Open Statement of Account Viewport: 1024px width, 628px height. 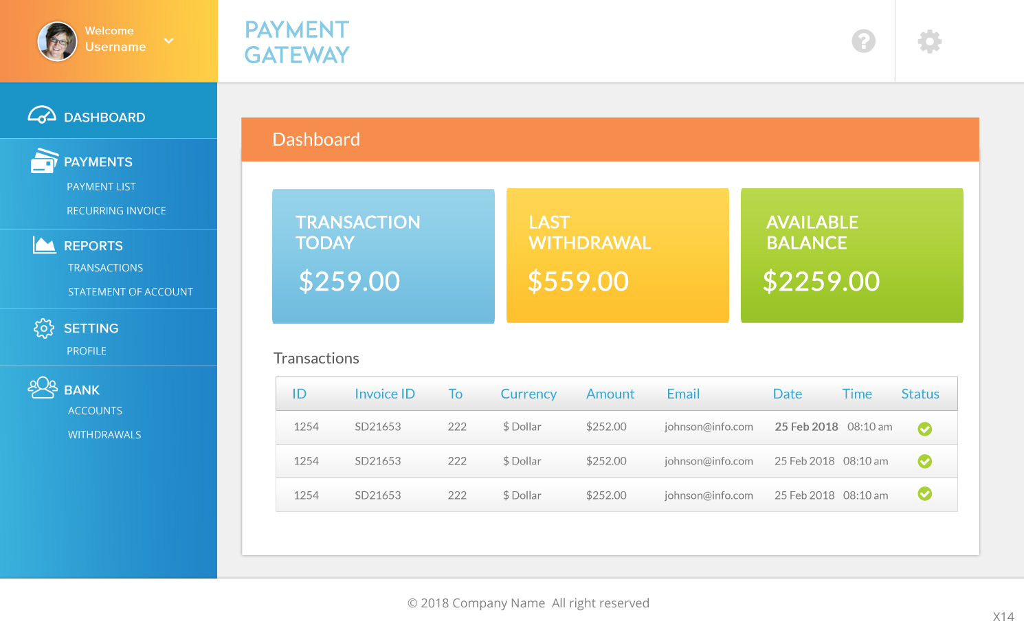click(130, 291)
